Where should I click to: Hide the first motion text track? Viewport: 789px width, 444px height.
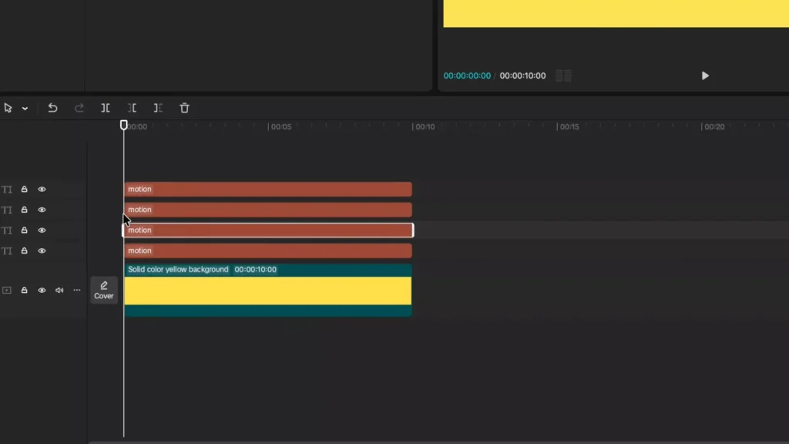tap(42, 190)
